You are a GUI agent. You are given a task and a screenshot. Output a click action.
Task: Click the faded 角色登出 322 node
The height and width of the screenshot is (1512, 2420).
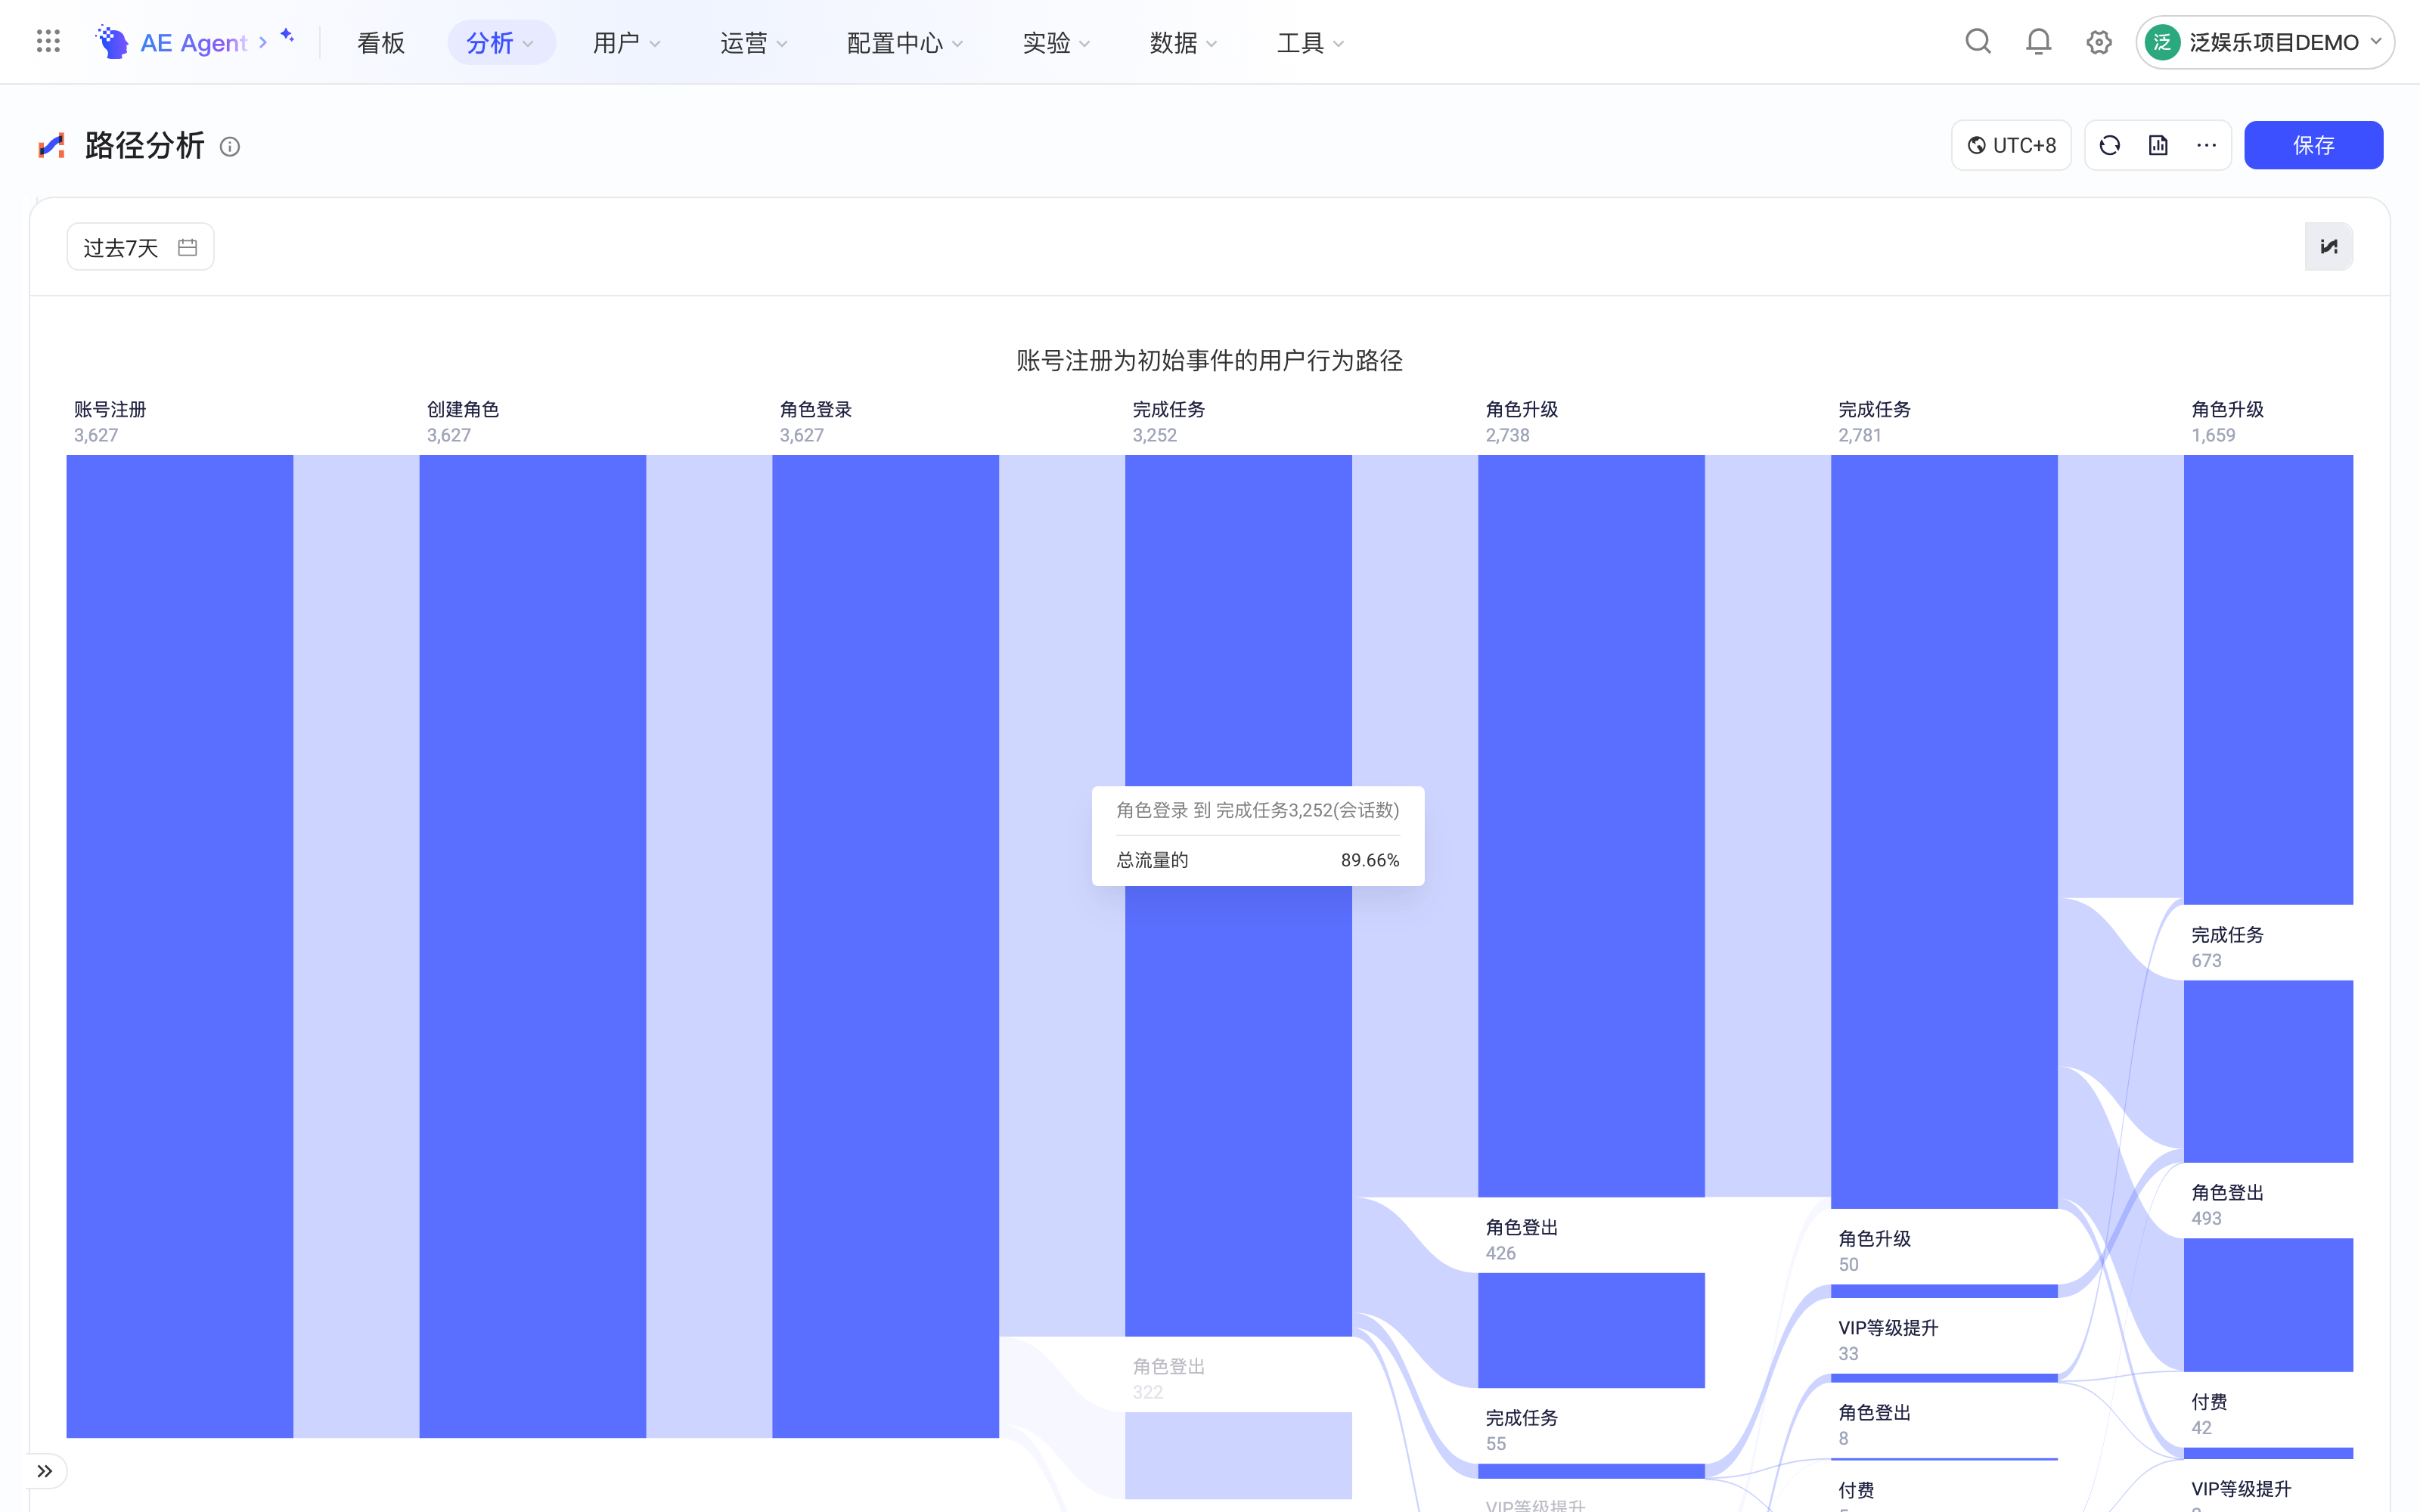point(1238,1455)
